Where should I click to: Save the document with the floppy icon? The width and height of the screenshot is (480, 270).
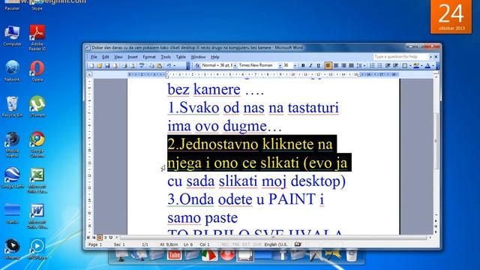(107, 65)
